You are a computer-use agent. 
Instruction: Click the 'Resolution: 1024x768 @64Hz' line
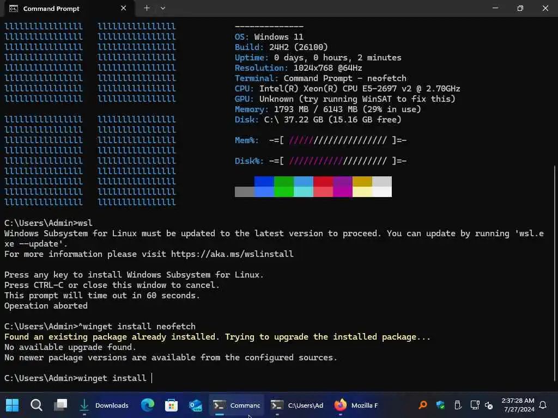(298, 68)
